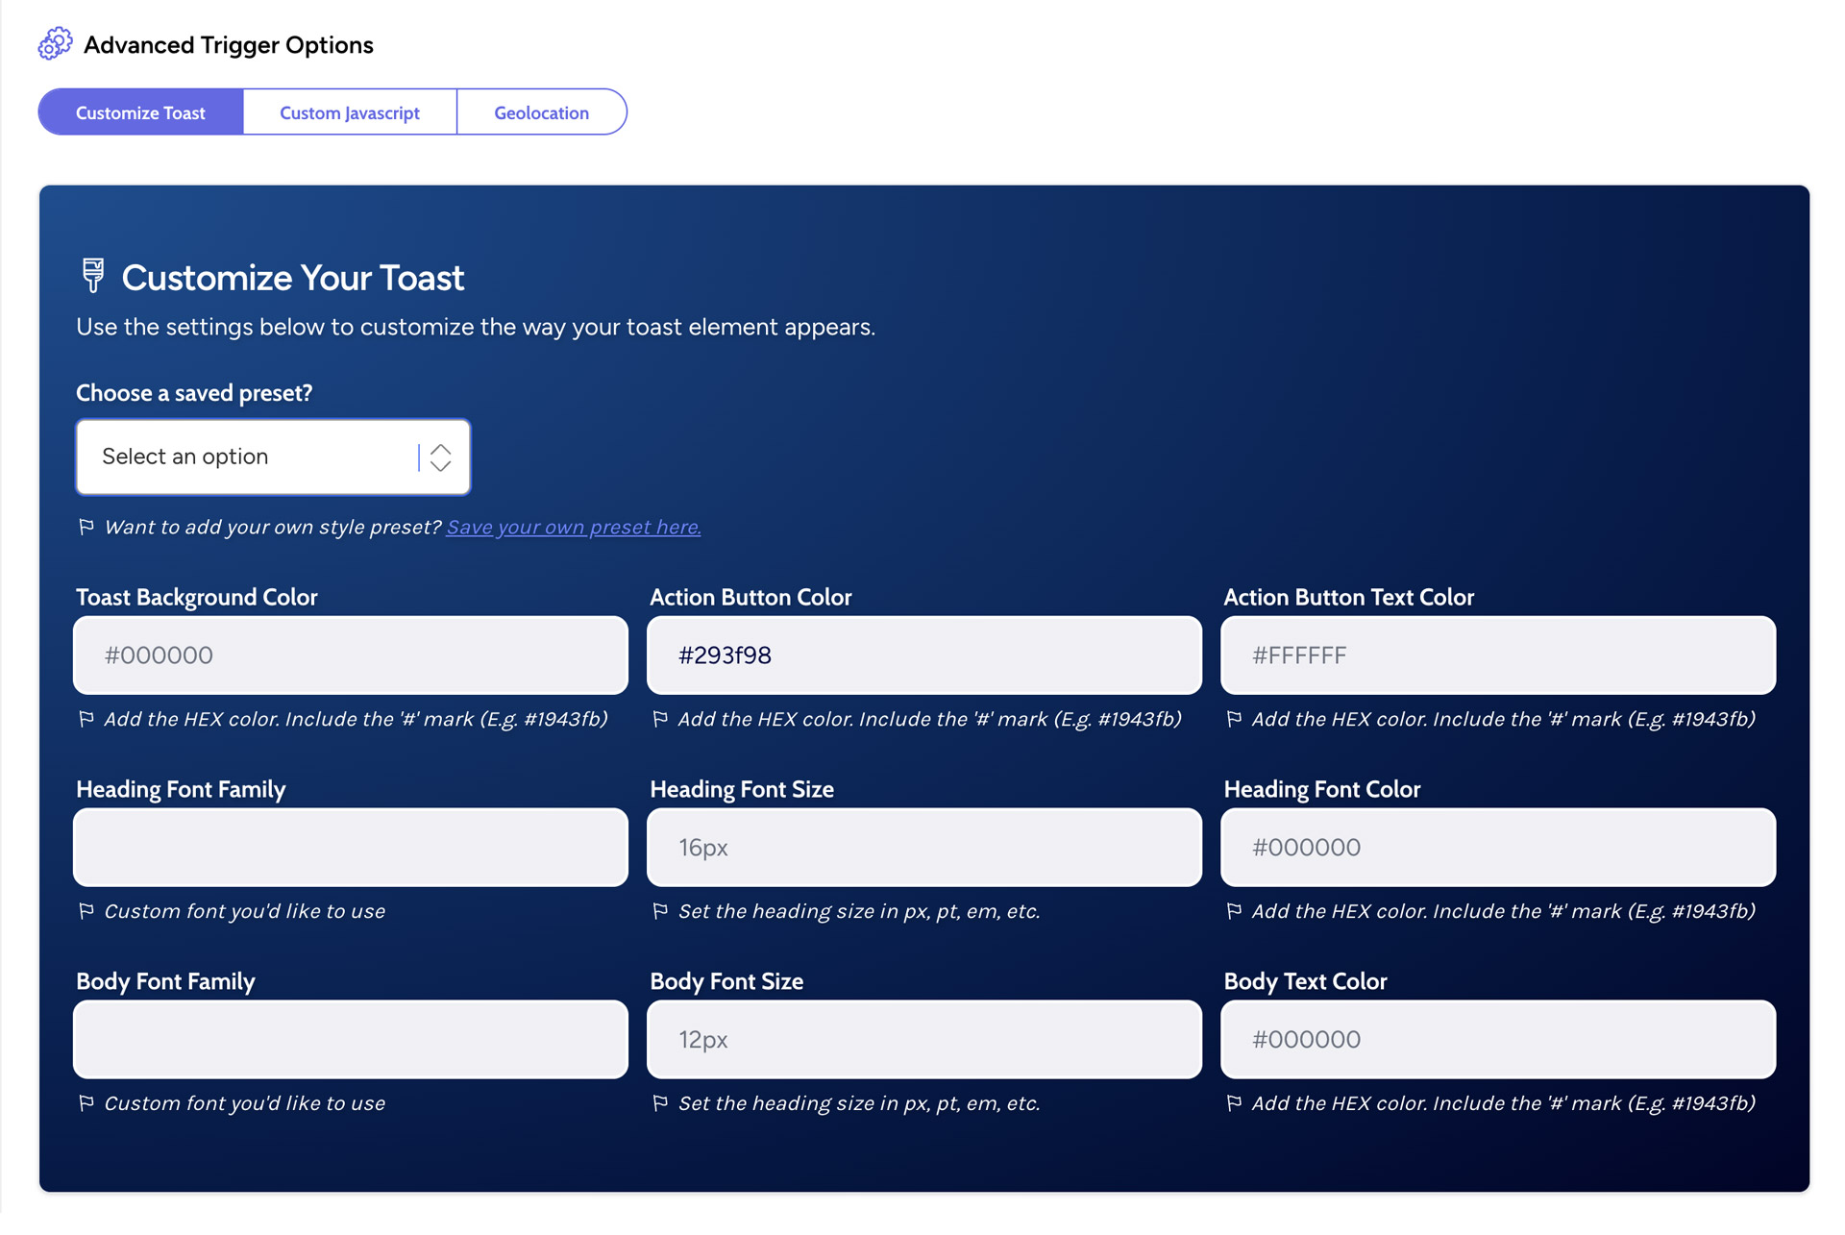
Task: Follow the 'Save your own preset here' link
Action: (574, 528)
